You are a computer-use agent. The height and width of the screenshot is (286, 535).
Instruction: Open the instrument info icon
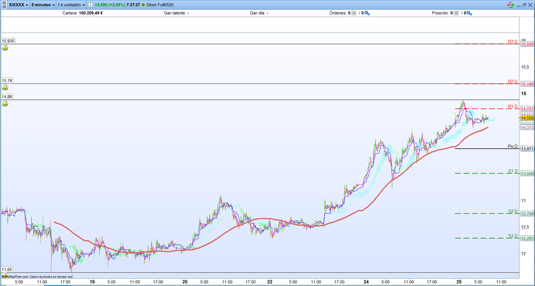pyautogui.click(x=90, y=5)
